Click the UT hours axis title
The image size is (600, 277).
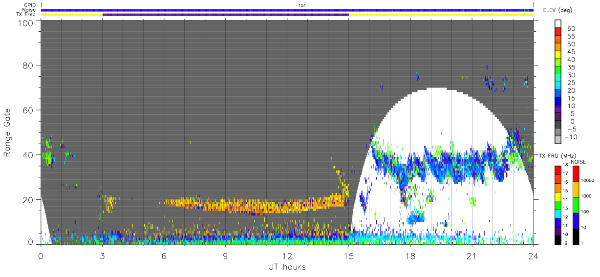pyautogui.click(x=287, y=267)
